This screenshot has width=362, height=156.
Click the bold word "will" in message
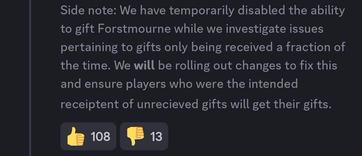click(x=144, y=65)
